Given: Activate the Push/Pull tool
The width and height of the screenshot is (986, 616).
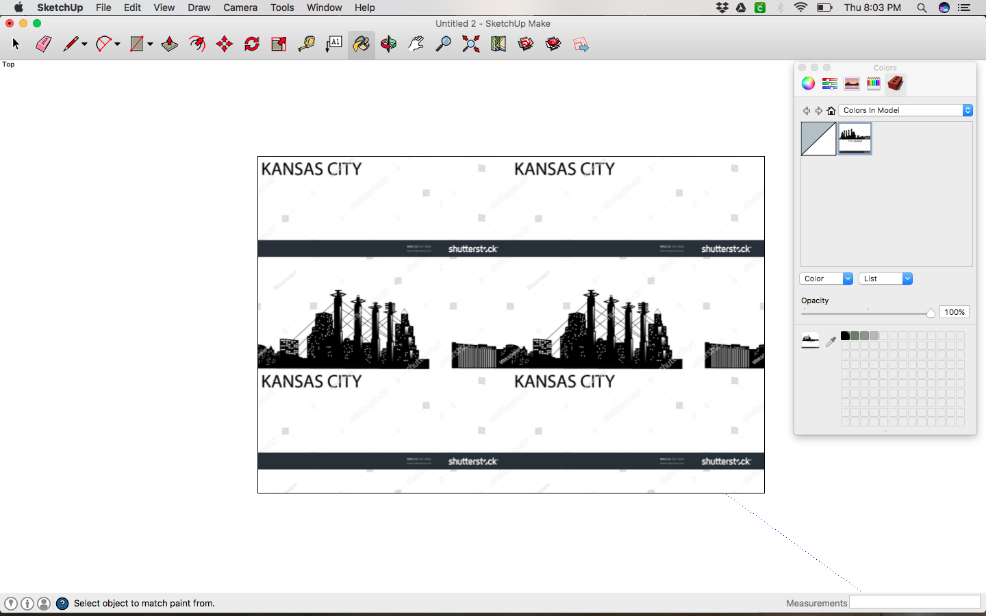Looking at the screenshot, I should 169,44.
